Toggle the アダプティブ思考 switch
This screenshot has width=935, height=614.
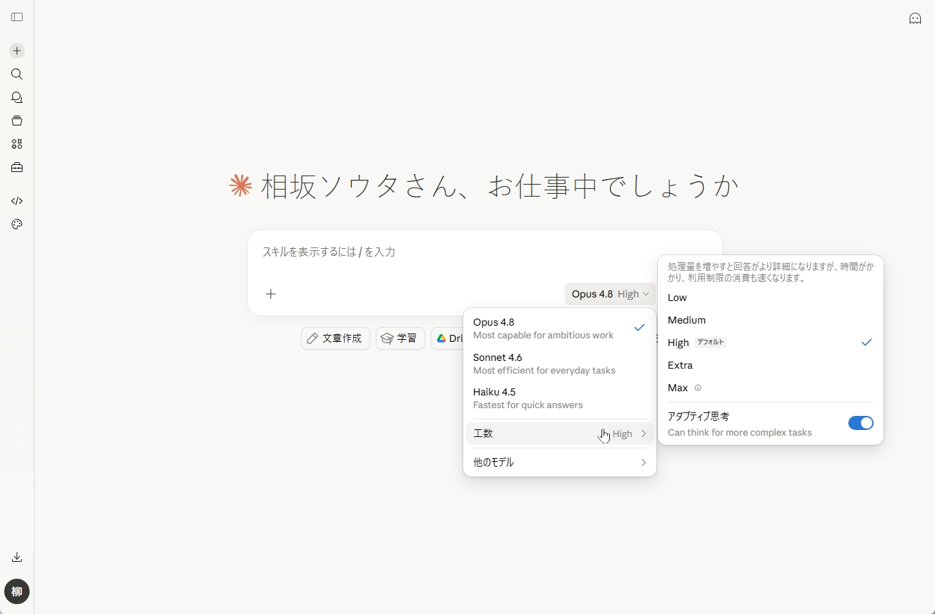tap(860, 423)
